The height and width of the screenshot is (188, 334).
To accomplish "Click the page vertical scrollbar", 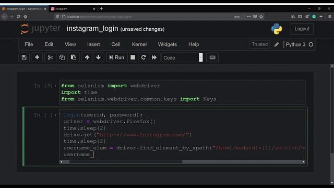I will point(332,125).
